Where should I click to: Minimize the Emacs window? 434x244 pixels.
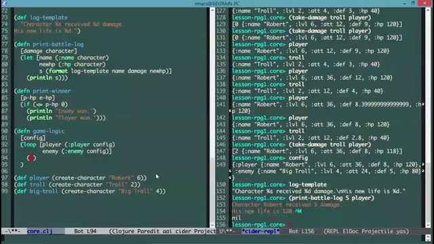click(405, 3)
